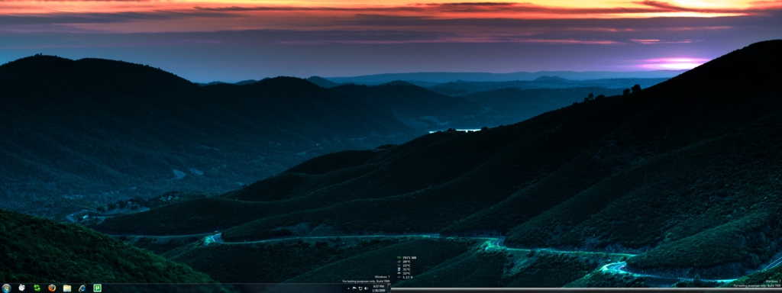Open Windows Explorer folder icon
The height and width of the screenshot is (293, 782).
point(67,288)
